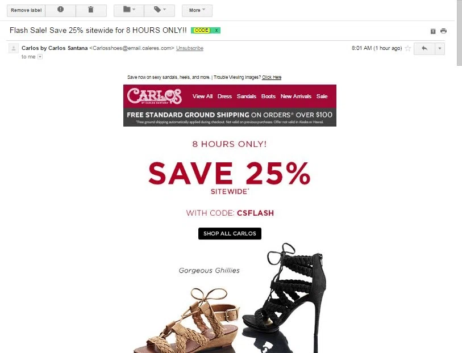The image size is (462, 353).
Task: Open the More actions dropdown
Action: pyautogui.click(x=197, y=10)
